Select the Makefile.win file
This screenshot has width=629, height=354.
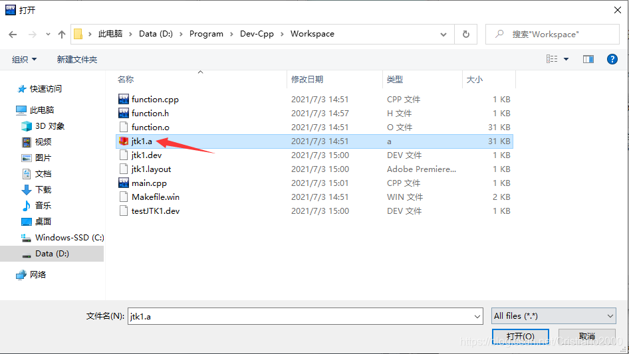155,197
